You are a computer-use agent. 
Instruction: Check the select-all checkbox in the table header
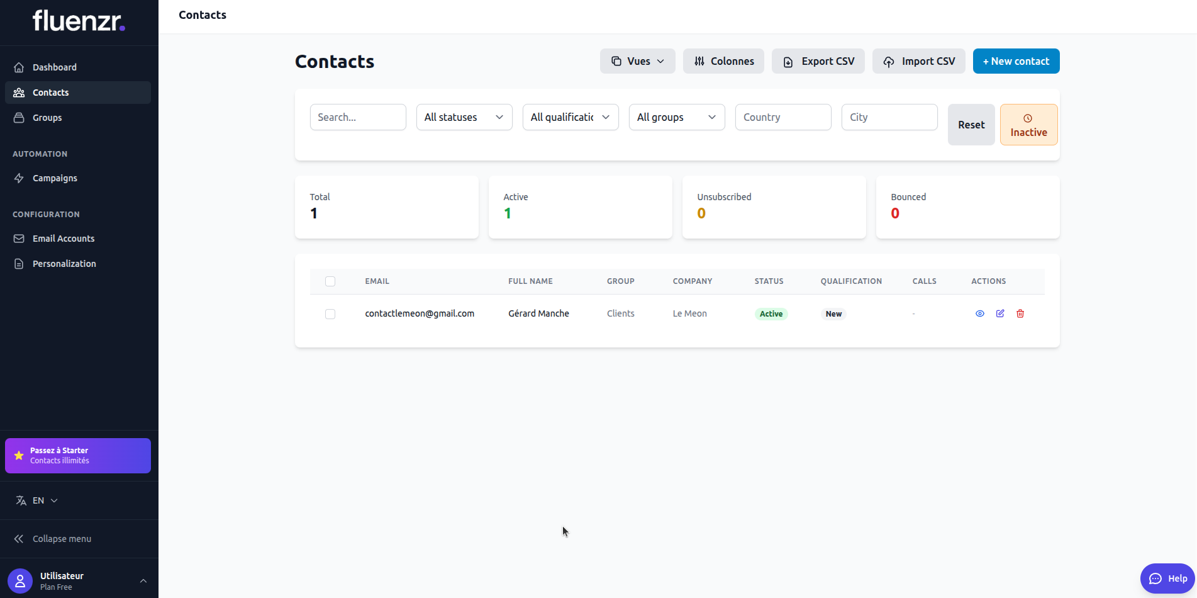point(330,281)
